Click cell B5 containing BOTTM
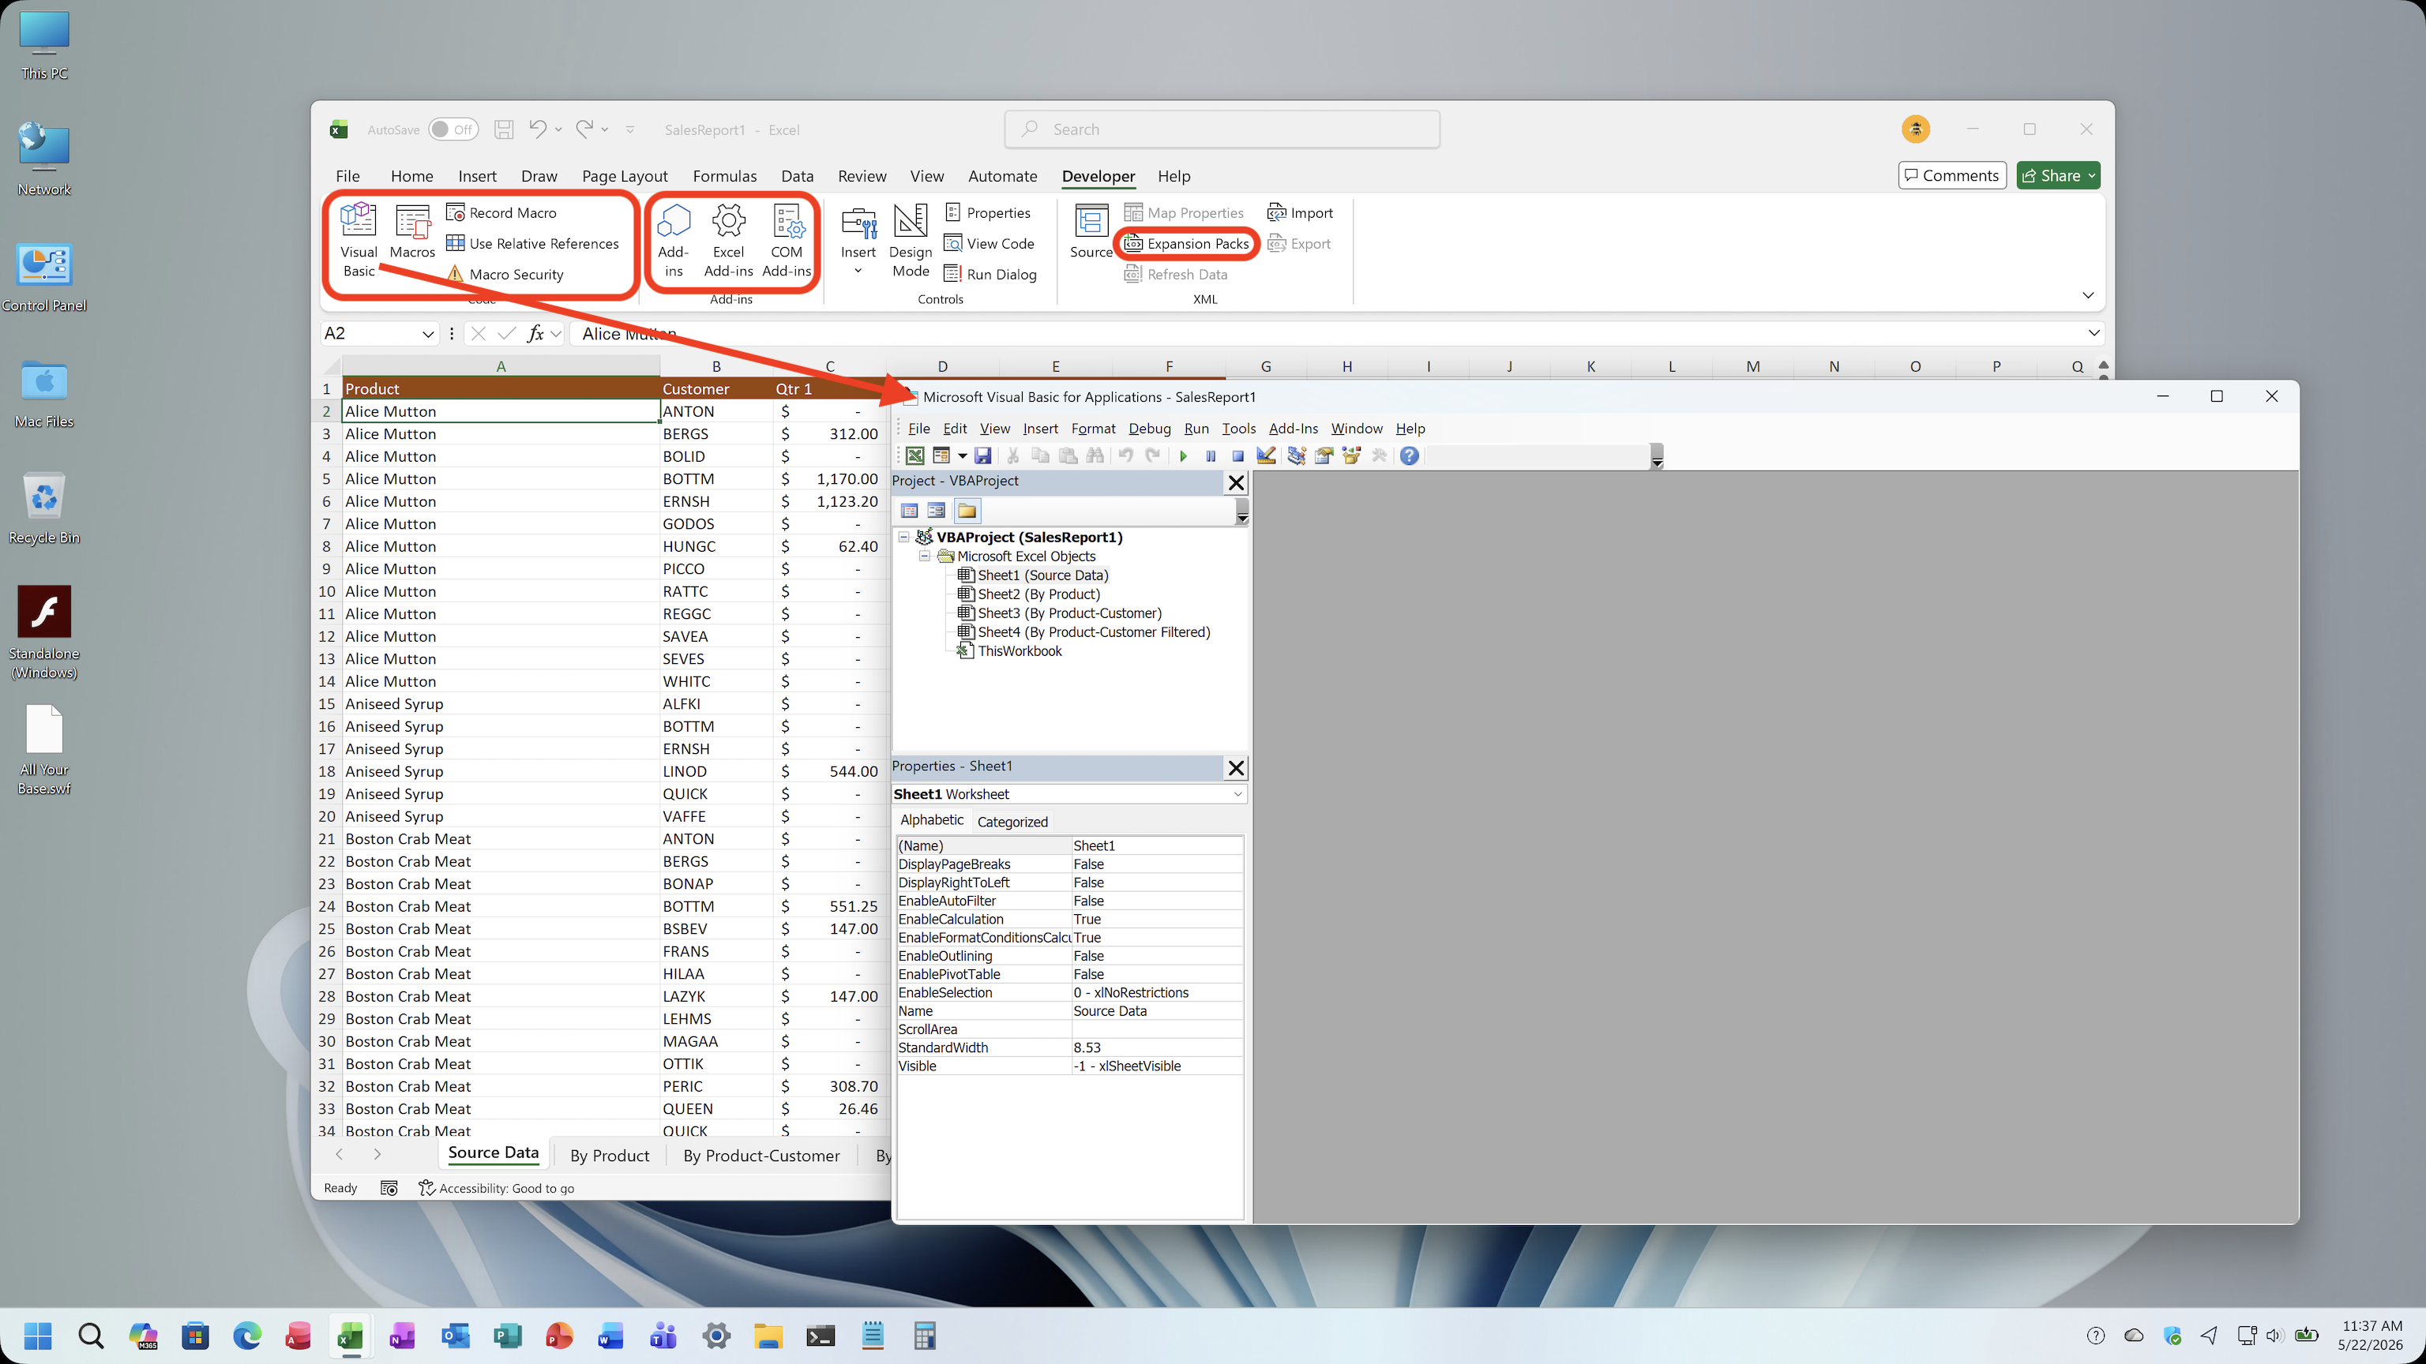Viewport: 2426px width, 1364px height. (x=715, y=479)
